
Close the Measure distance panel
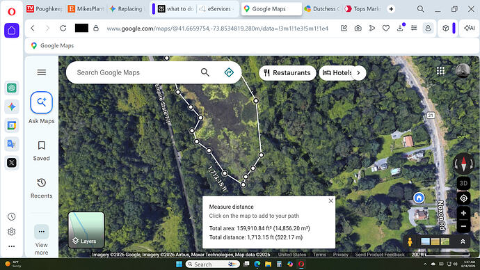330,201
